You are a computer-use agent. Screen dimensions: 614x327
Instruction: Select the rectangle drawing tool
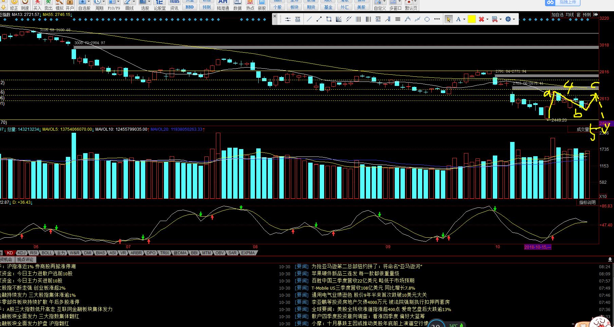(329, 19)
